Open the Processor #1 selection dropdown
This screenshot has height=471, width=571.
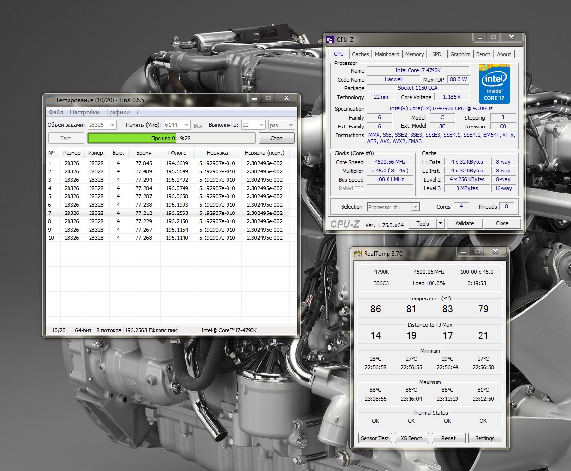point(393,207)
